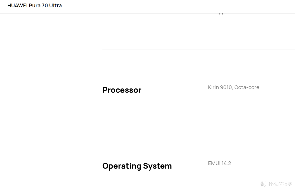Click the 值 watermark logo icon
The width and height of the screenshot is (295, 190).
[x=263, y=184]
